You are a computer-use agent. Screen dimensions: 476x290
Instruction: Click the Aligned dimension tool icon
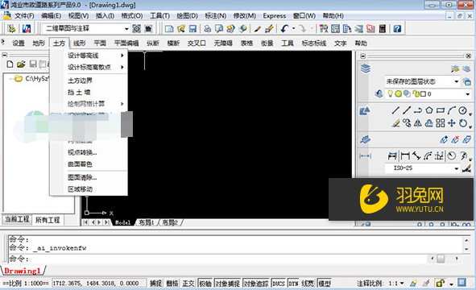coord(416,155)
